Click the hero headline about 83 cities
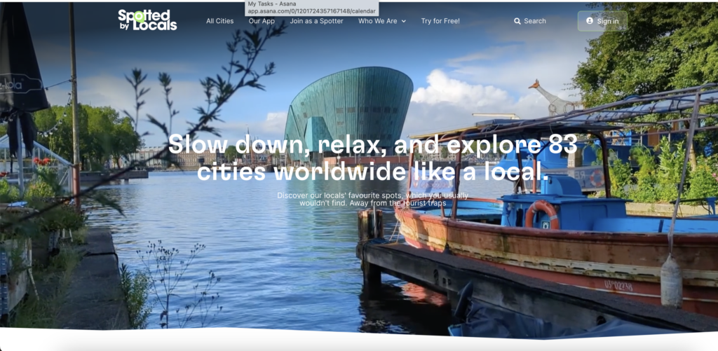 (372, 158)
